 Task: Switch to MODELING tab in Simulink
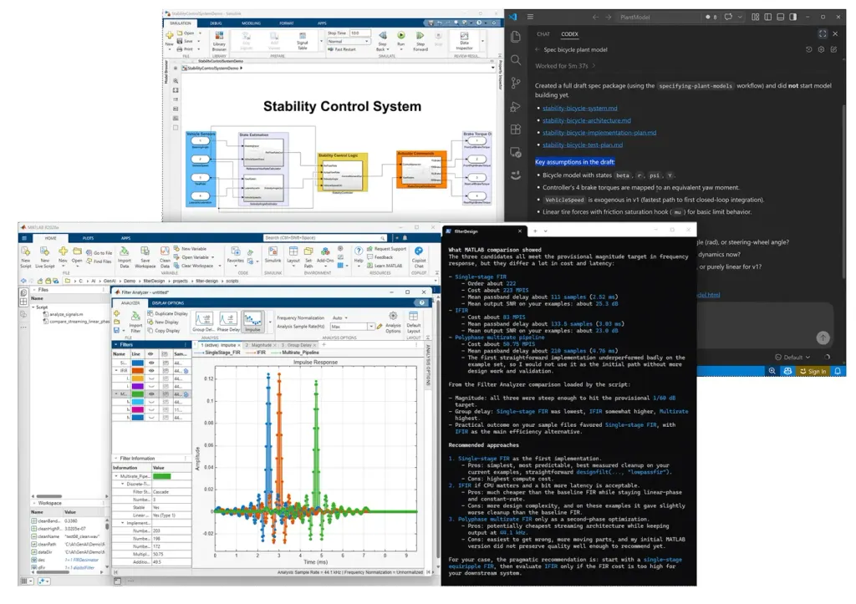251,23
